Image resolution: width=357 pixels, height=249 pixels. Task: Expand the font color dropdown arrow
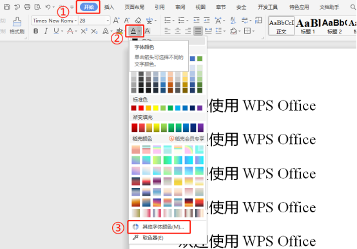point(139,31)
